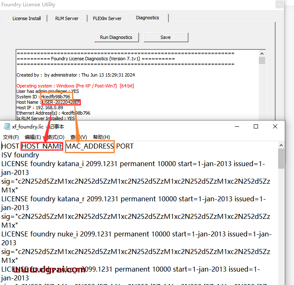Open the 编辑(E) menu in Notepad
The width and height of the screenshot is (294, 285).
coord(33,137)
